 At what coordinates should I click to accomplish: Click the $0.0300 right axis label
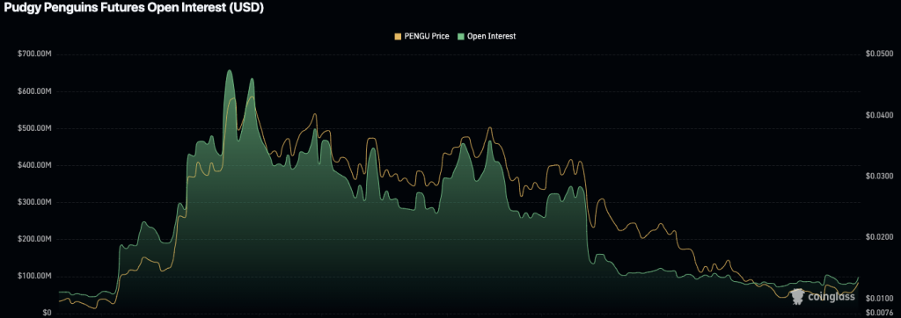pyautogui.click(x=879, y=176)
